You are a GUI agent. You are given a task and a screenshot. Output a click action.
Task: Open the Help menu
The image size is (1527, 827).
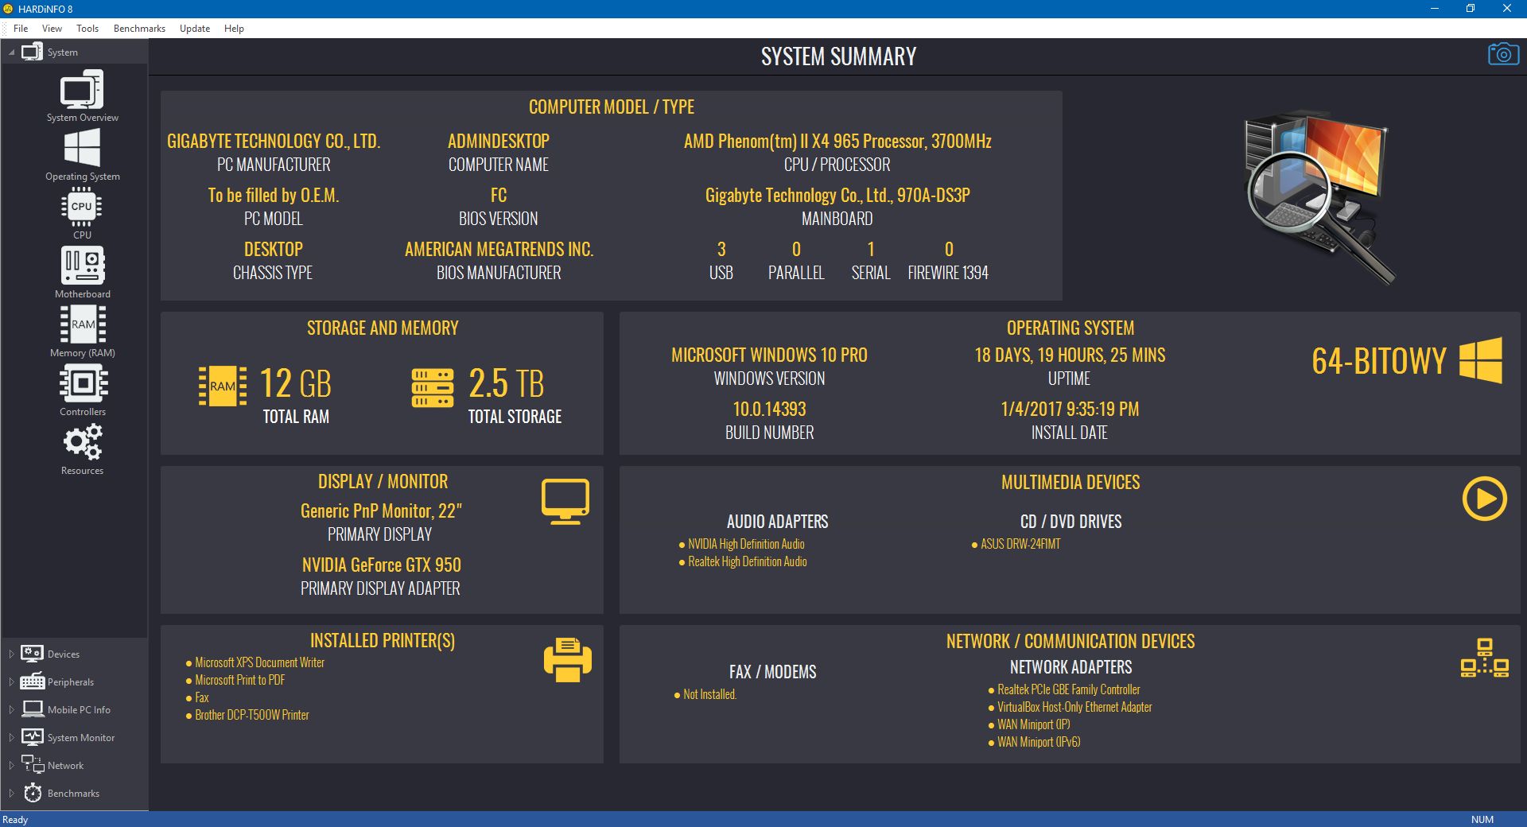234,28
